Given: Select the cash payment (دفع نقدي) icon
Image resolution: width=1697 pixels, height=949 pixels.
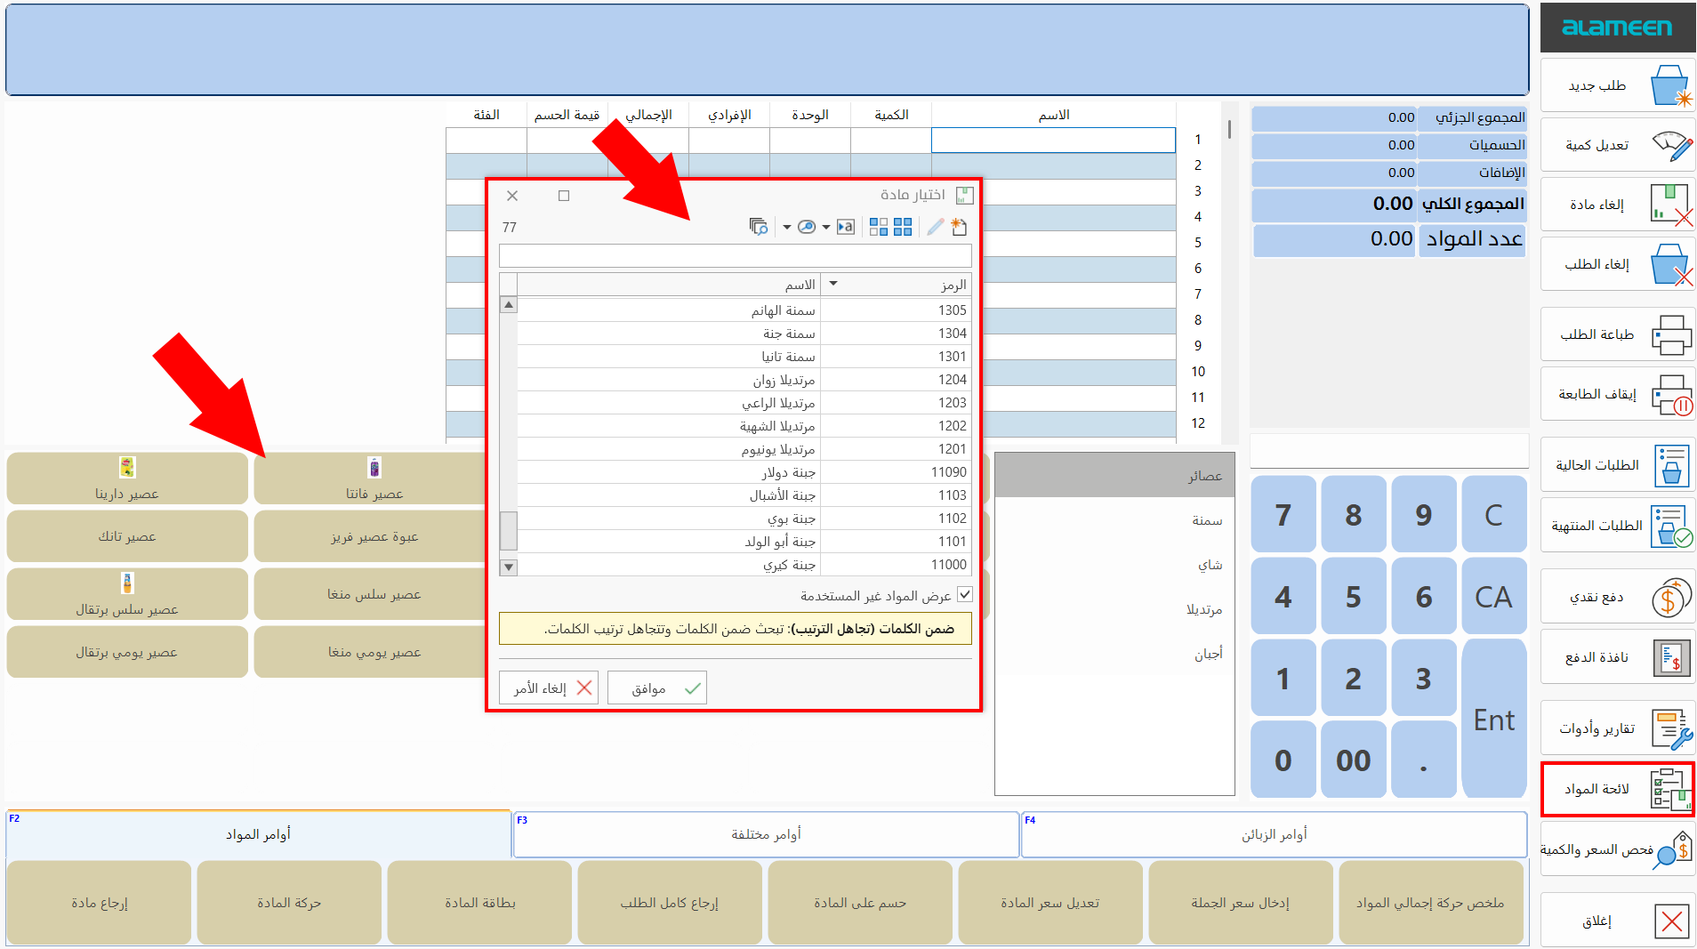Looking at the screenshot, I should pyautogui.click(x=1670, y=597).
